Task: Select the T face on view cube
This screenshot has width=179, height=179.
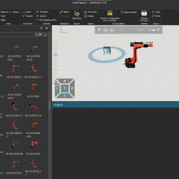Action: (64, 88)
